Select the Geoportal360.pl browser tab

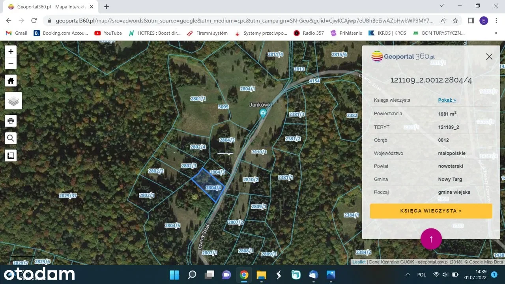coord(51,7)
